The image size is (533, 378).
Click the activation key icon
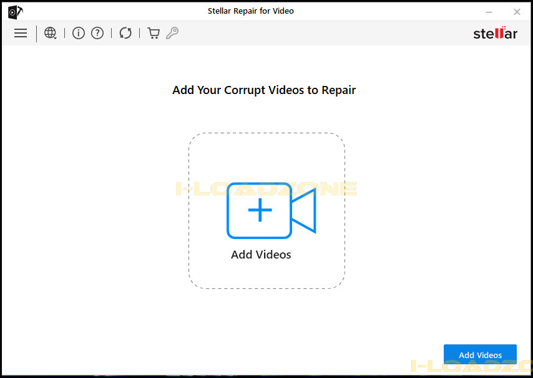click(172, 33)
